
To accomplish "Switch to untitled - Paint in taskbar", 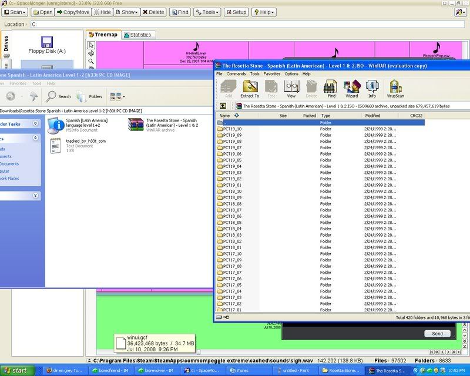I will tap(296, 371).
